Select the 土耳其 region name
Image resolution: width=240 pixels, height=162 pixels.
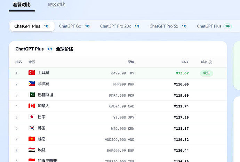coord(43,73)
